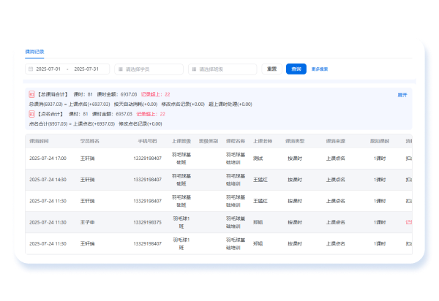
Task: Open the 课消记录 tab
Action: [x=34, y=52]
